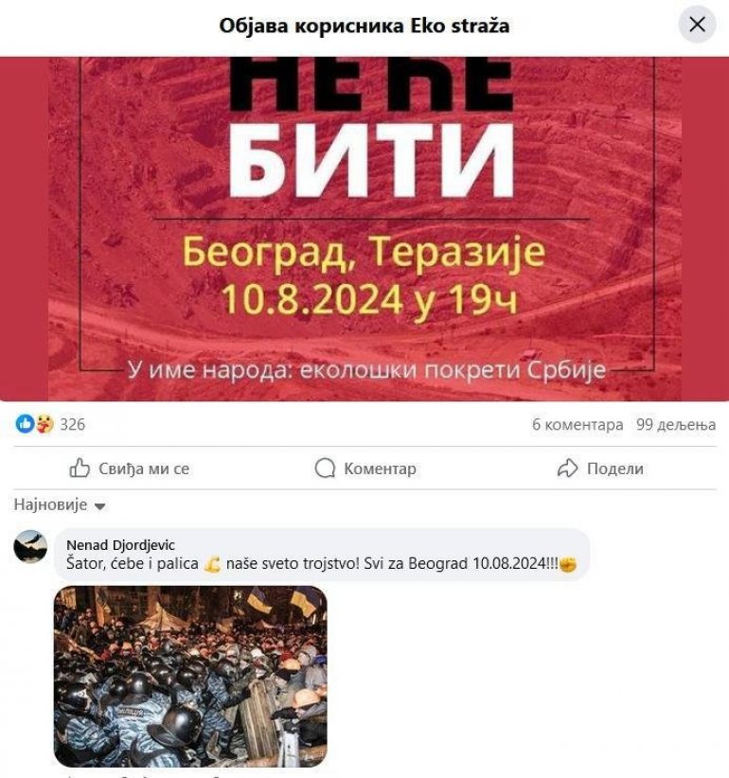729x778 pixels.
Task: Close the Eko straža post dialog
Action: [697, 25]
